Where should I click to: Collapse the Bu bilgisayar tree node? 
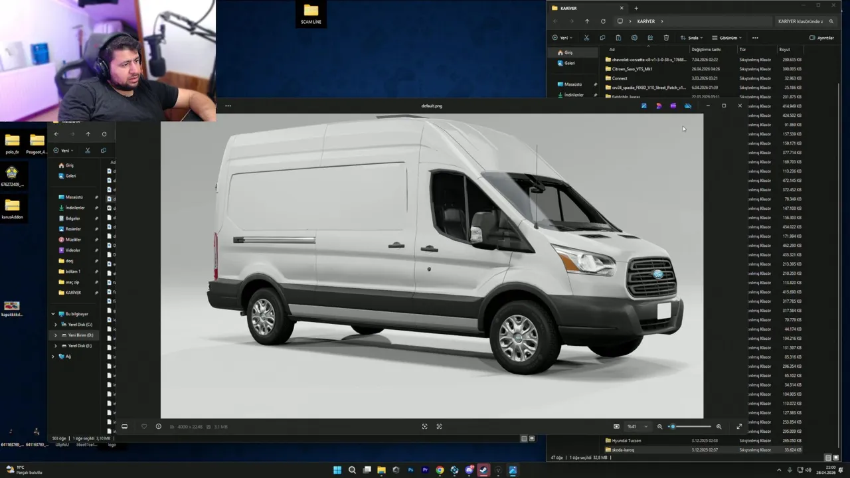click(x=53, y=314)
